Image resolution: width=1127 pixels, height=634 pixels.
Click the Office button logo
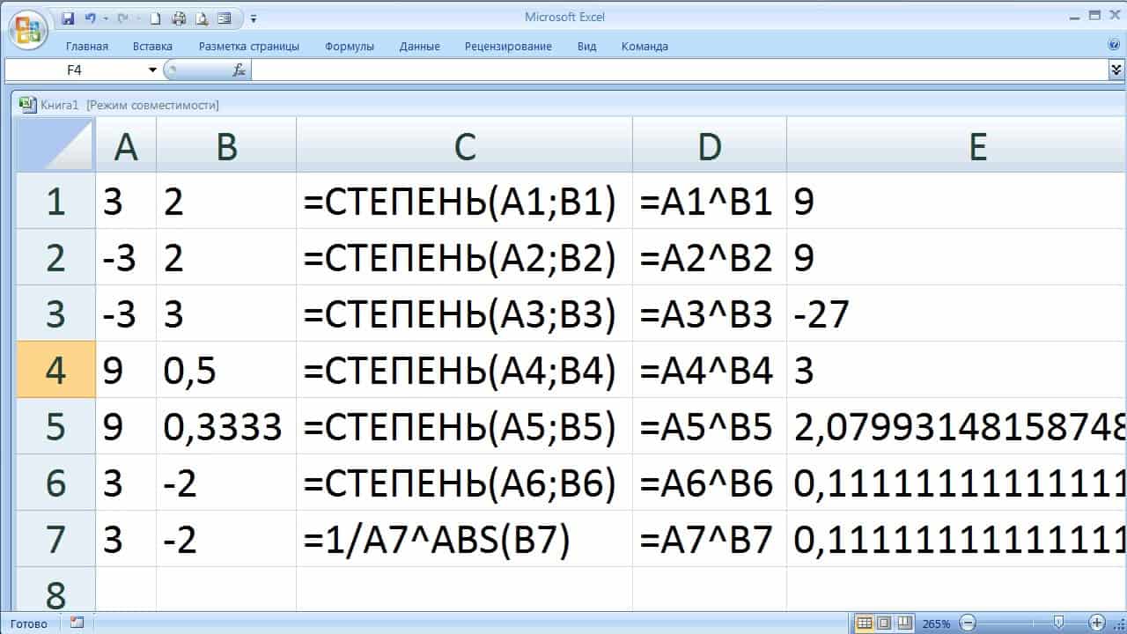[27, 28]
